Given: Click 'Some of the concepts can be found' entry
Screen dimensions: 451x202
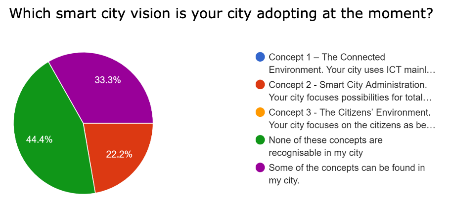Looking at the screenshot, I should click(347, 168).
